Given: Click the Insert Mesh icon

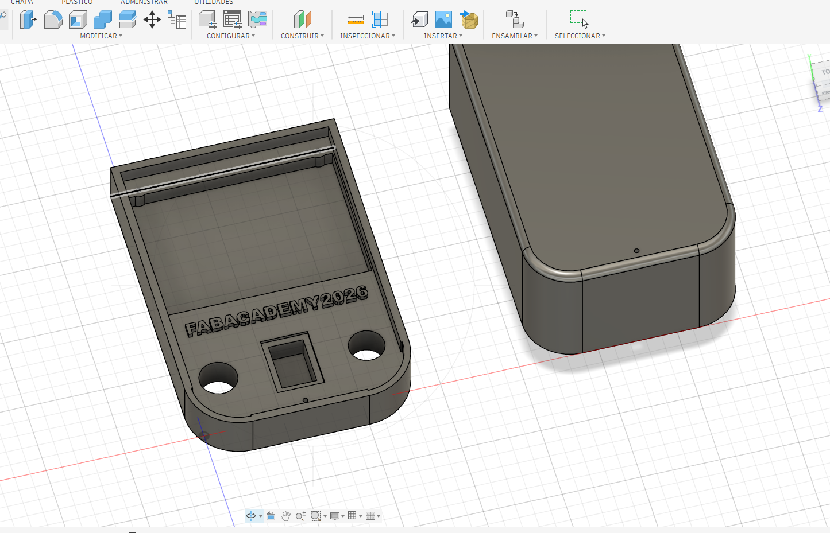Looking at the screenshot, I should [x=469, y=20].
